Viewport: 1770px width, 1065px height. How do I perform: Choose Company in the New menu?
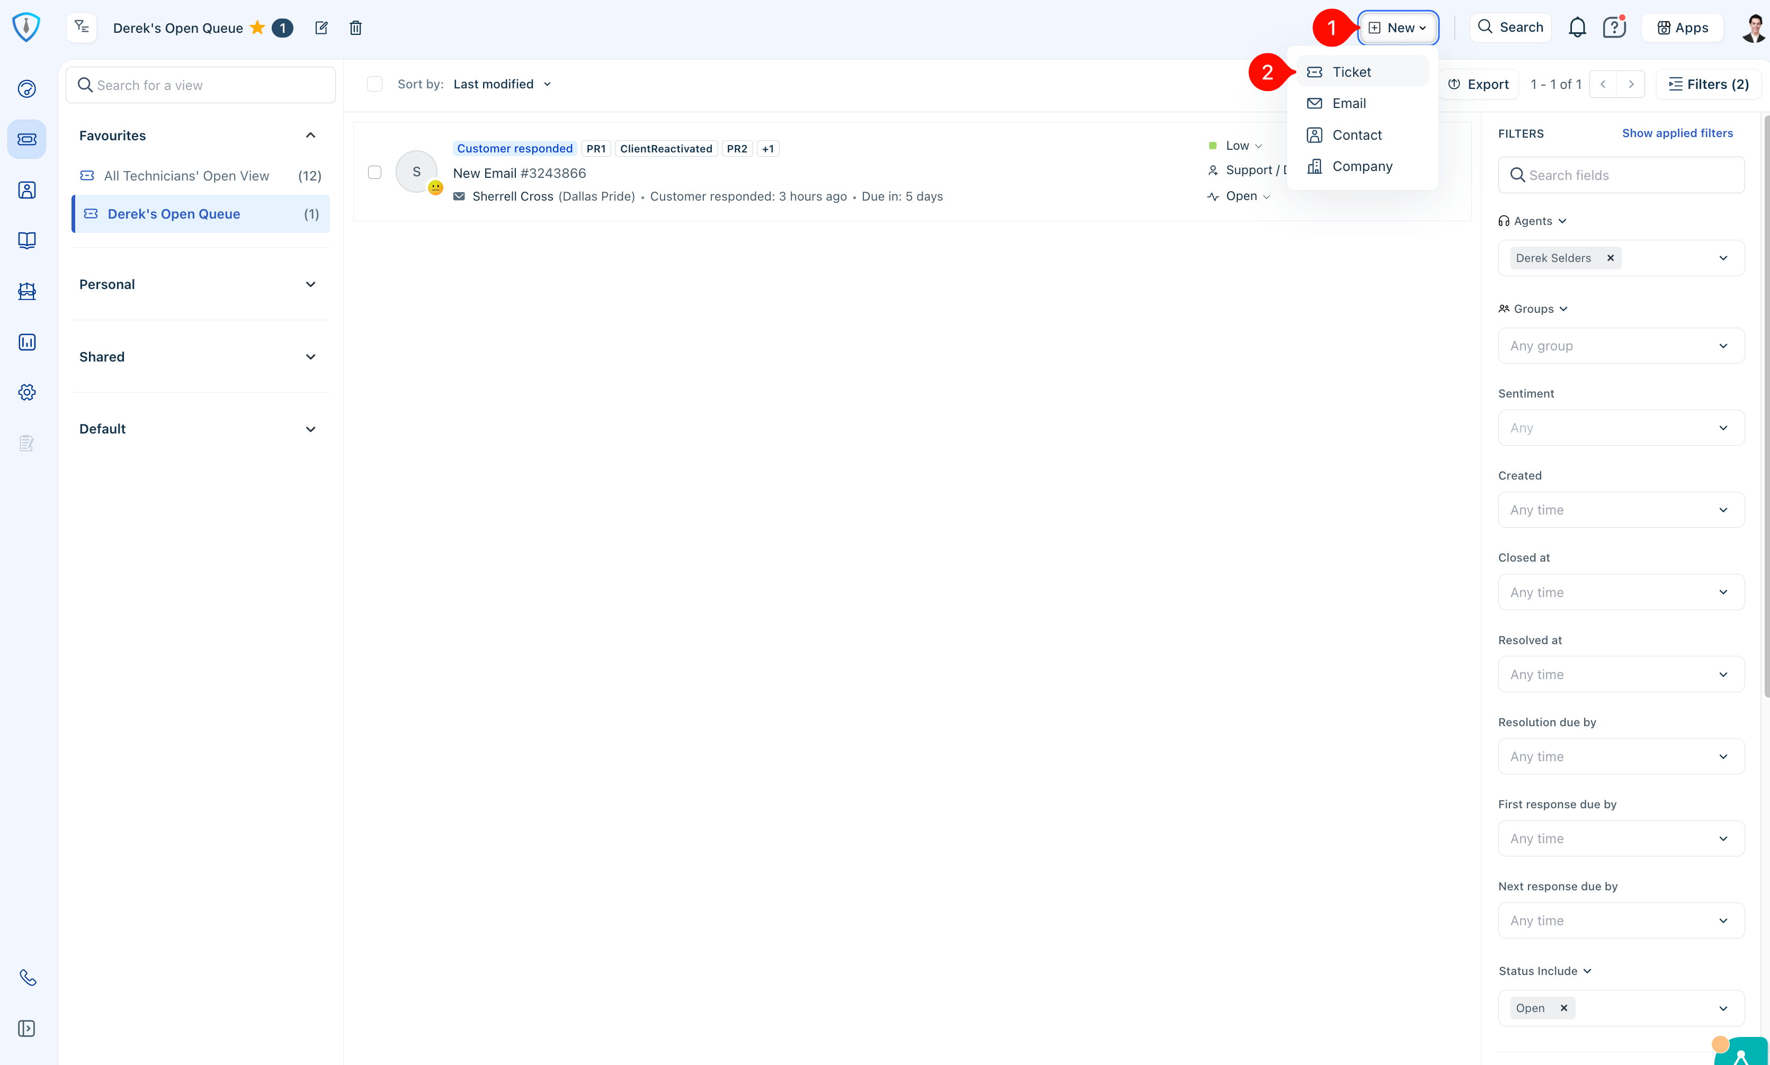tap(1362, 167)
